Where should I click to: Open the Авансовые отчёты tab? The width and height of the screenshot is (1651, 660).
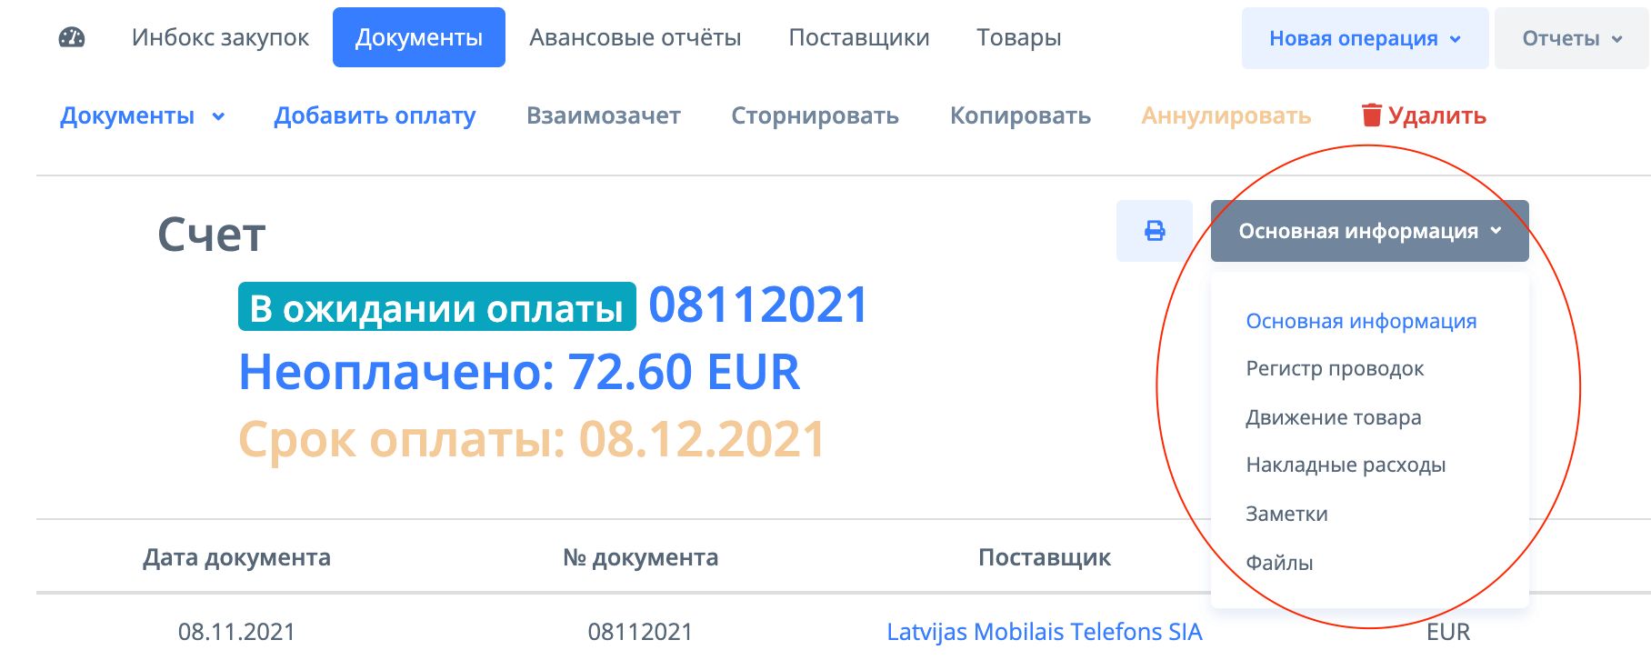point(635,37)
